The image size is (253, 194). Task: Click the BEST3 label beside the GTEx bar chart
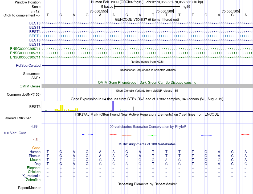point(35,107)
